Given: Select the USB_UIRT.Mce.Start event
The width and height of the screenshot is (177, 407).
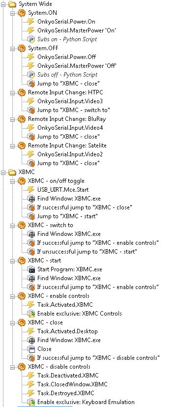Looking at the screenshot, I should click(x=63, y=190).
